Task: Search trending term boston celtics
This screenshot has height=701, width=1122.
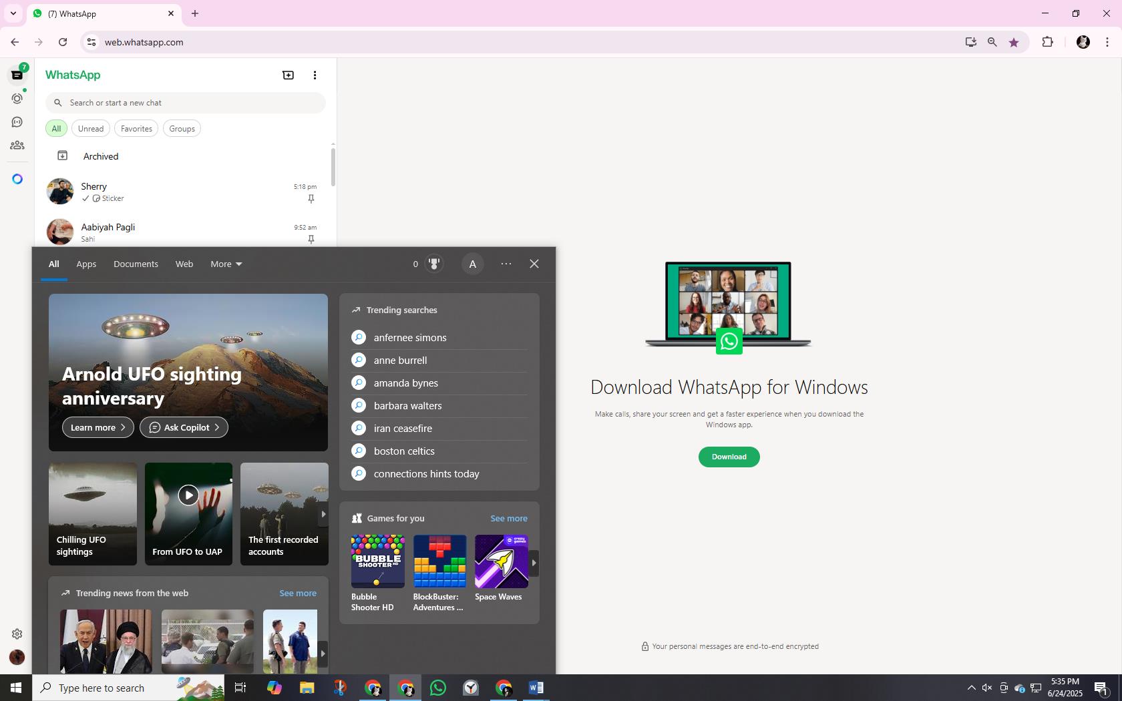Action: 439,451
